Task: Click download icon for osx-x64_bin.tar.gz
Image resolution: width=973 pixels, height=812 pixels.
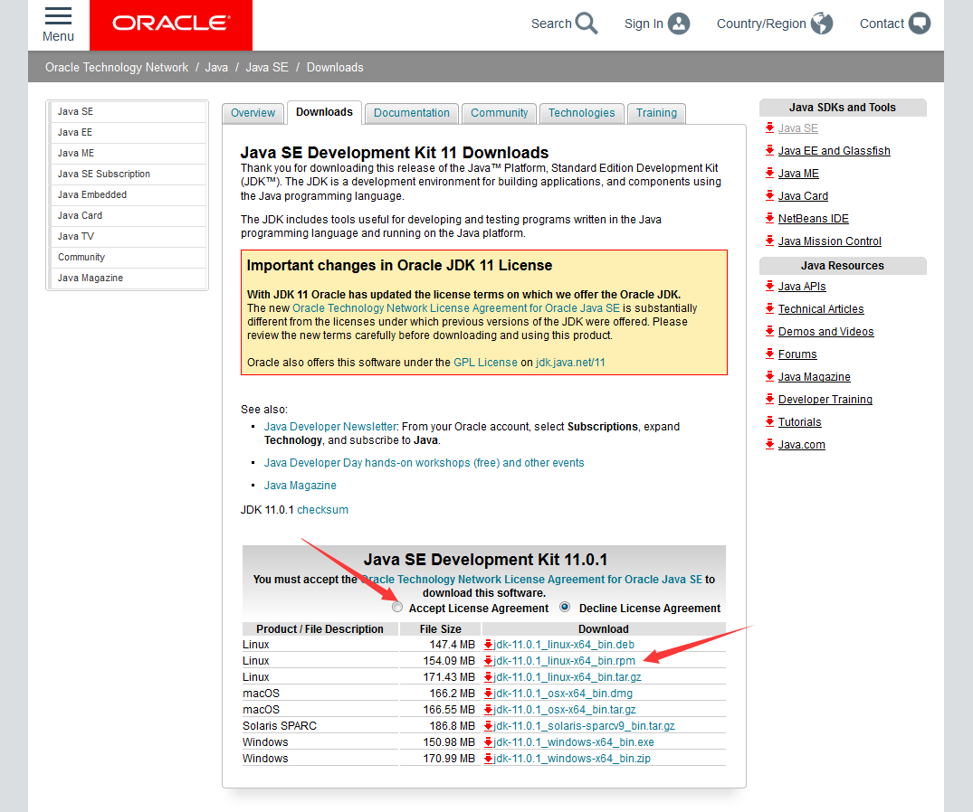Action: click(x=489, y=710)
